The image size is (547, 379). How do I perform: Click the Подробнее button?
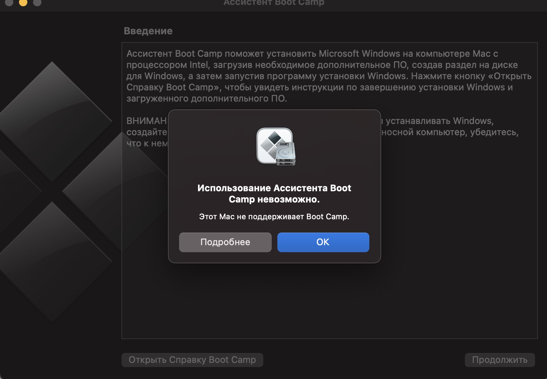point(225,242)
